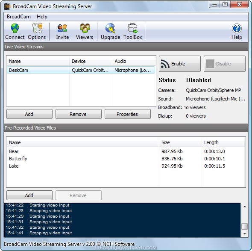This screenshot has height=251, width=252.
Task: Click the 924.95 Kb size value
Action: (x=172, y=166)
